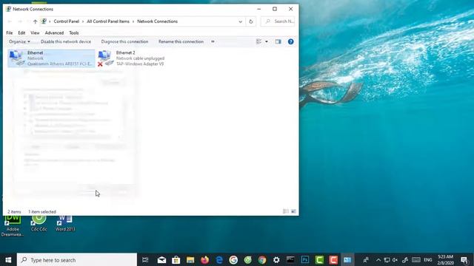Switch to details view in status bar
The height and width of the screenshot is (266, 474).
[285, 211]
